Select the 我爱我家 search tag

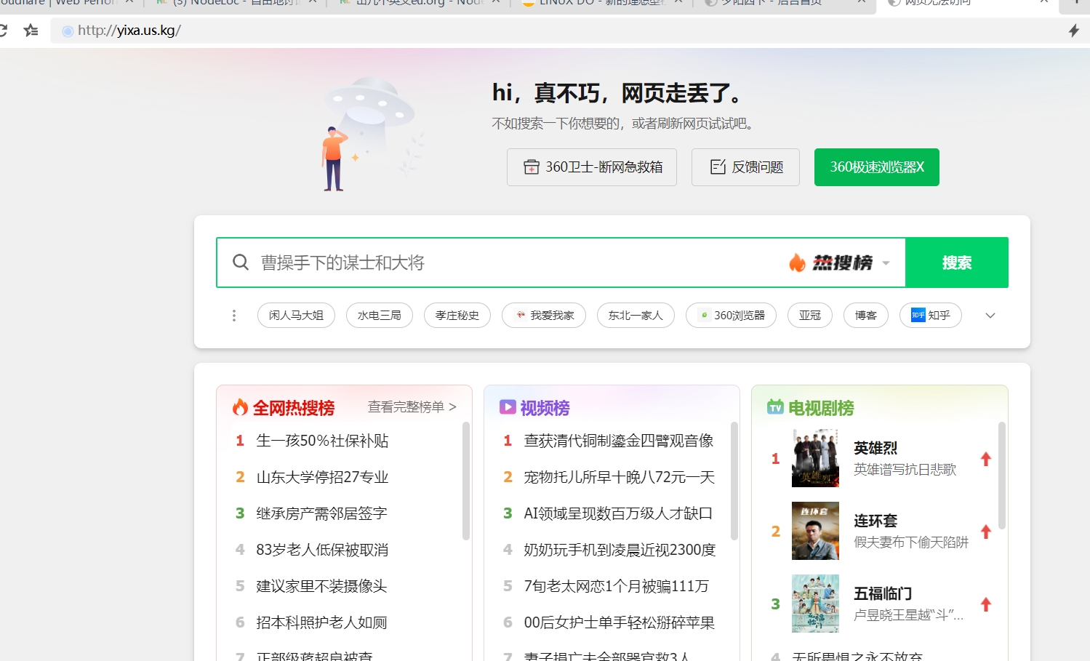coord(544,316)
